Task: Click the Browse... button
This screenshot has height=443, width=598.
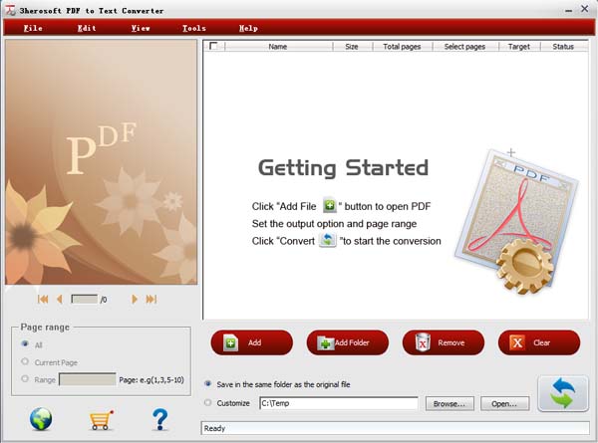Action: tap(449, 403)
